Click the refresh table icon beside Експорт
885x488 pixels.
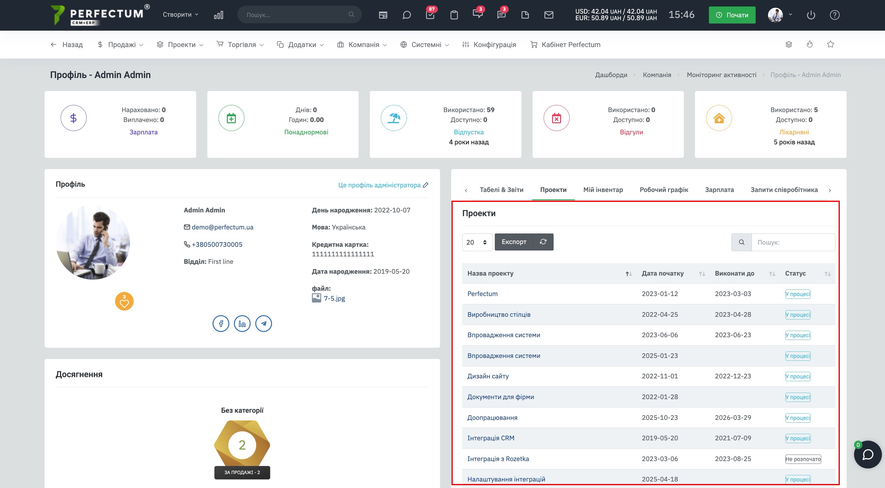pos(543,242)
